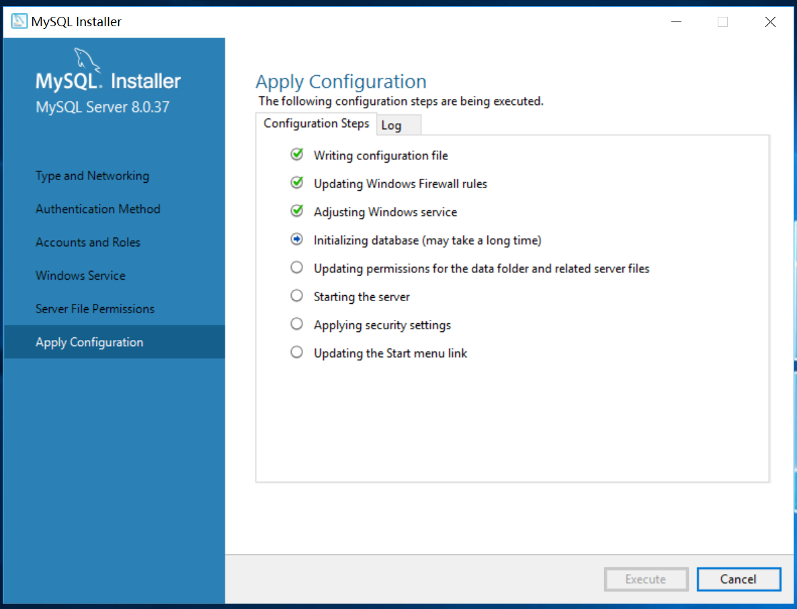This screenshot has width=797, height=609.
Task: Click the empty circle beside Starting the server
Action: (x=297, y=295)
